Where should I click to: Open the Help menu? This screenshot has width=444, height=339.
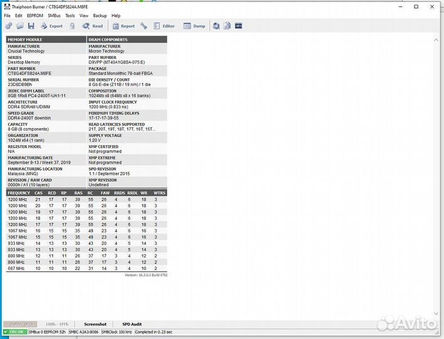point(116,15)
